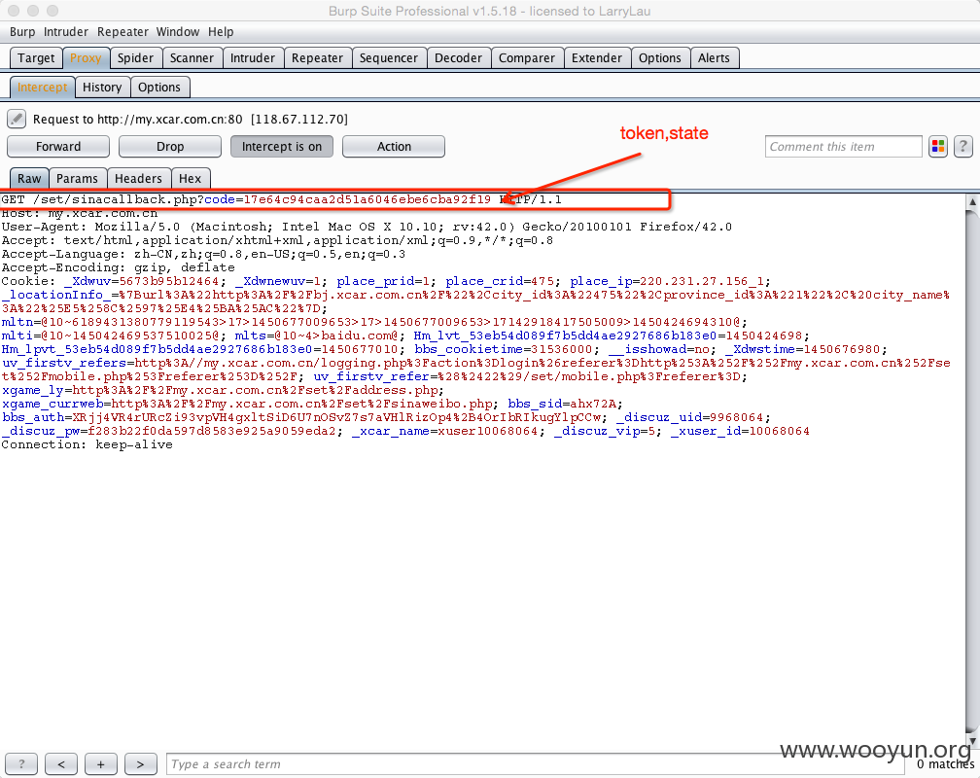The width and height of the screenshot is (980, 778).
Task: Go to previous search match
Action: coord(61,763)
